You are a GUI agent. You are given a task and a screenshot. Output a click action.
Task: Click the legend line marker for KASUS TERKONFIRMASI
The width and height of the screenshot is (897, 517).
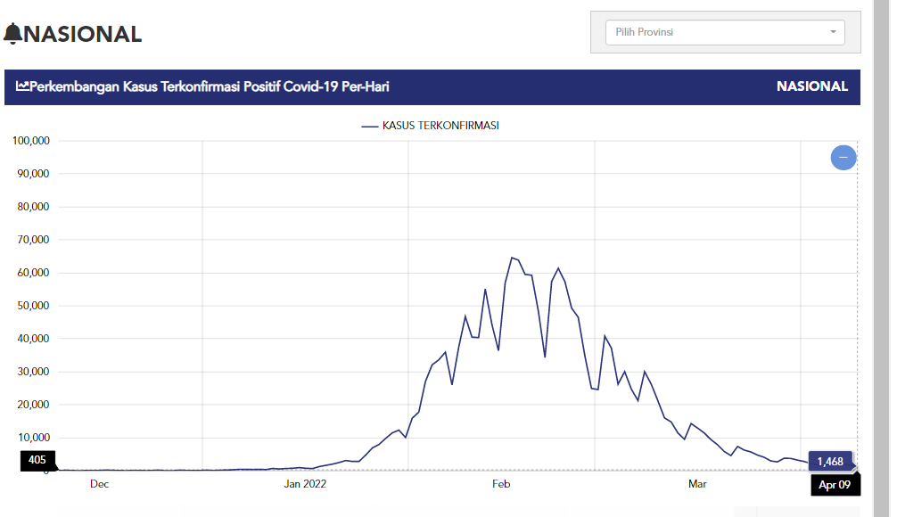pos(370,126)
